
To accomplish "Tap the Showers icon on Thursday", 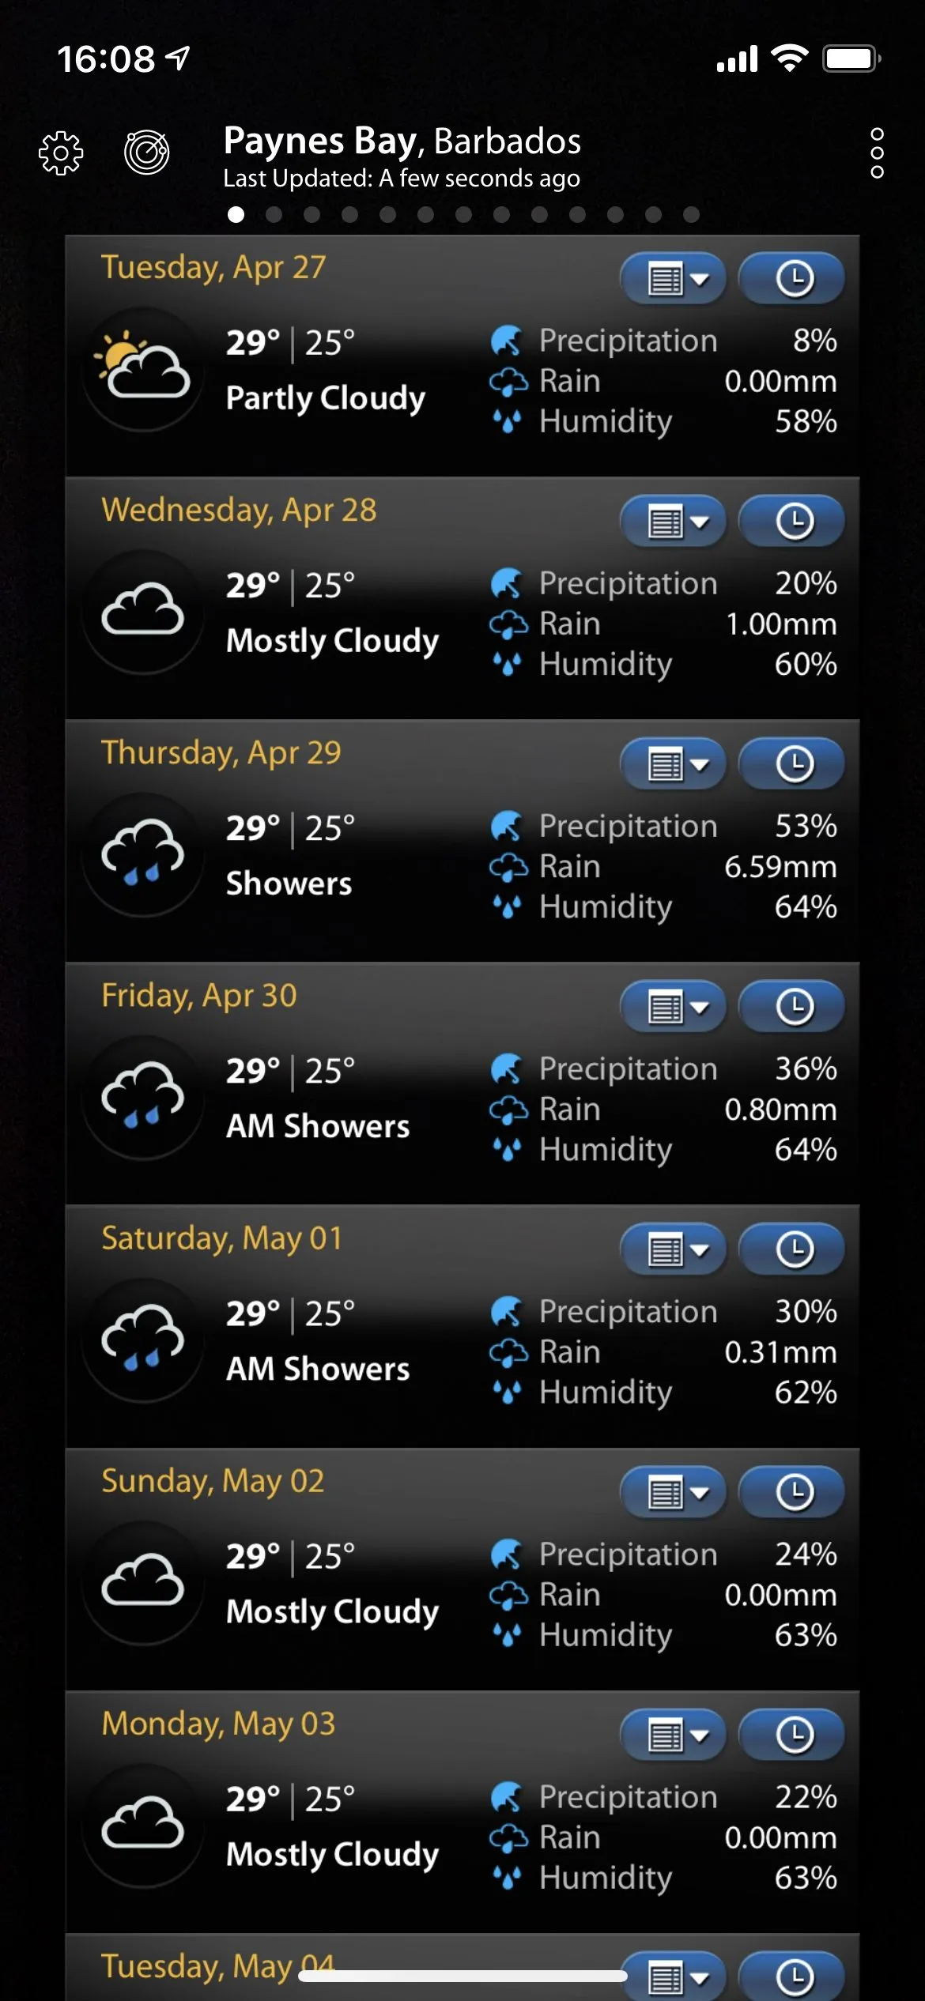I will pos(143,854).
